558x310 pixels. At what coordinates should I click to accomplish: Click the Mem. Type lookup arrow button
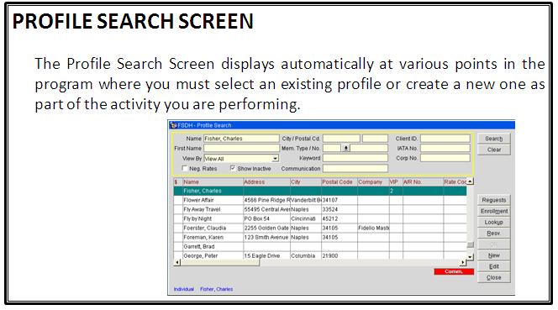[x=346, y=148]
